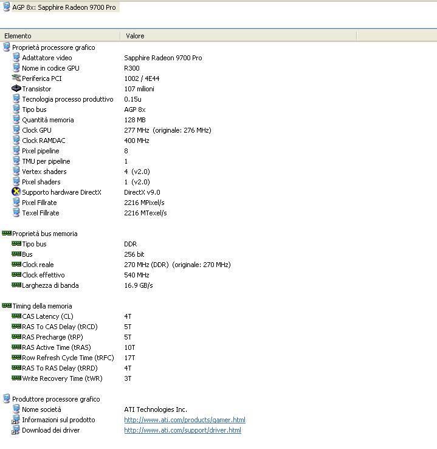Click the 277 MHz GPU clock value
Image resolution: width=437 pixels, height=449 pixels.
pyautogui.click(x=168, y=130)
